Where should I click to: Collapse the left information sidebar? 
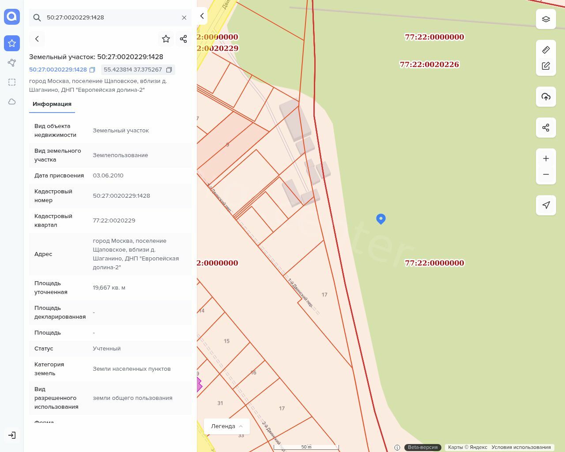pos(202,16)
